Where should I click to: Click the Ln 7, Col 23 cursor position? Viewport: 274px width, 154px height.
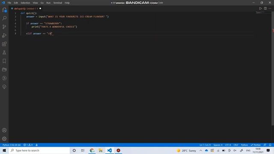point(205,145)
